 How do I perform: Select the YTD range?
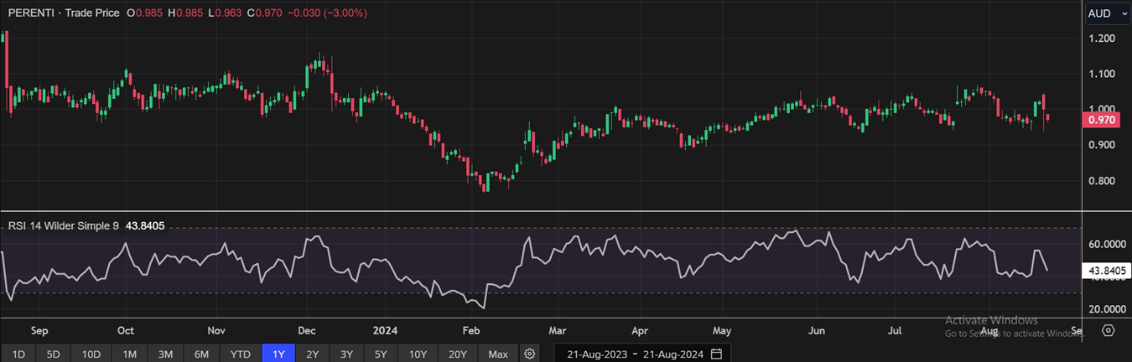tap(240, 354)
